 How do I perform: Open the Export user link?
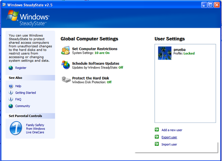(x=169, y=137)
